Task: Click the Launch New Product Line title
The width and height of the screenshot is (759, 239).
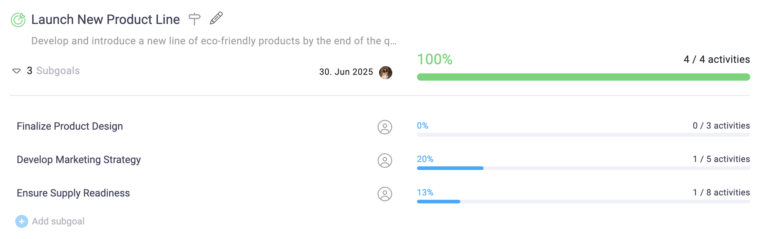Action: pyautogui.click(x=106, y=20)
